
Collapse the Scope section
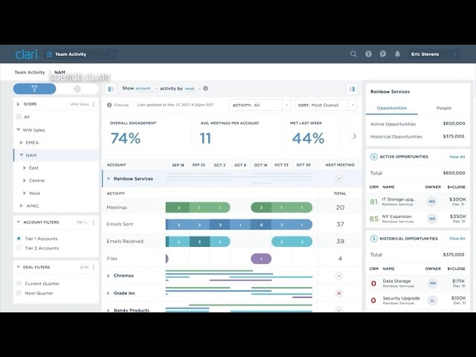coord(18,104)
